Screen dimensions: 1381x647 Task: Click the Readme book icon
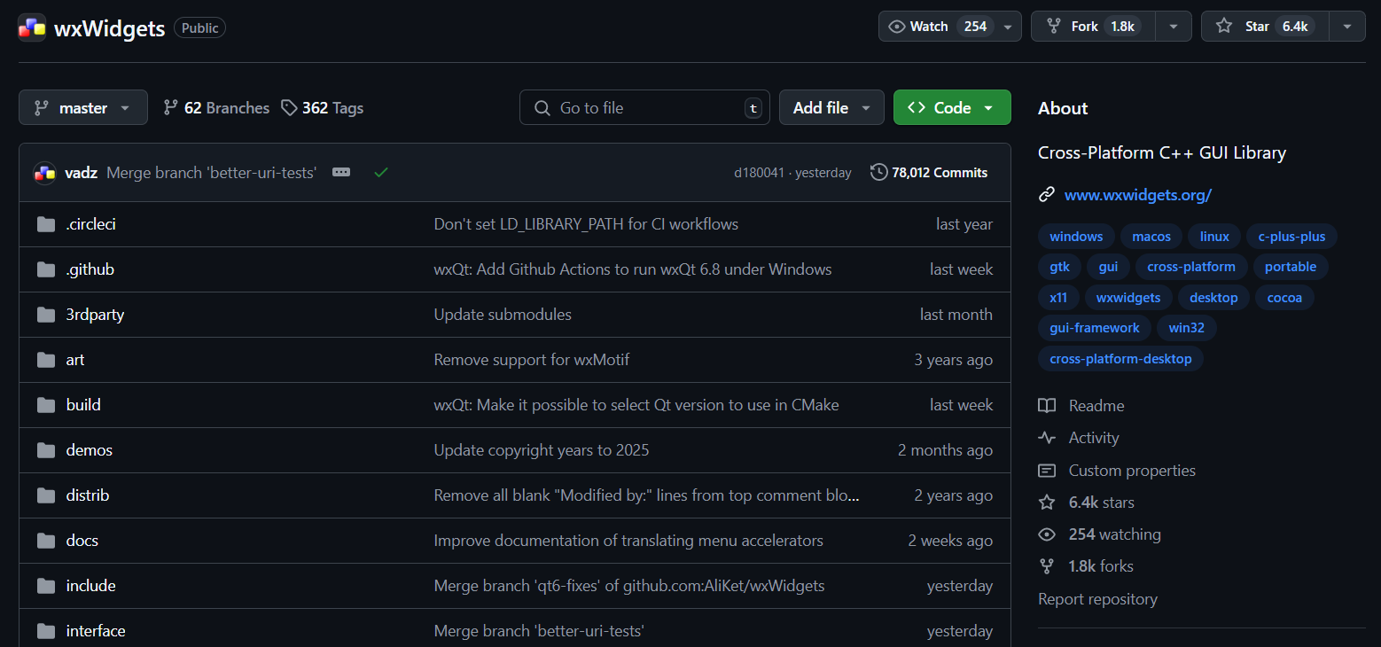click(x=1047, y=406)
